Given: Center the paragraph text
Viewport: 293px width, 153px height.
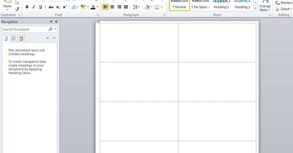Looking at the screenshot, I should click(x=112, y=7).
